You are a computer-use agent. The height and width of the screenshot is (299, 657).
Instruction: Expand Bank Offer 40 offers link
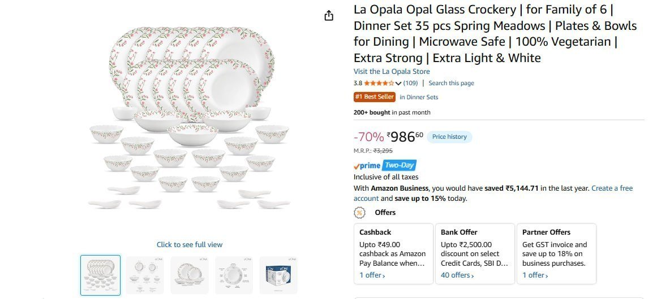pyautogui.click(x=457, y=275)
